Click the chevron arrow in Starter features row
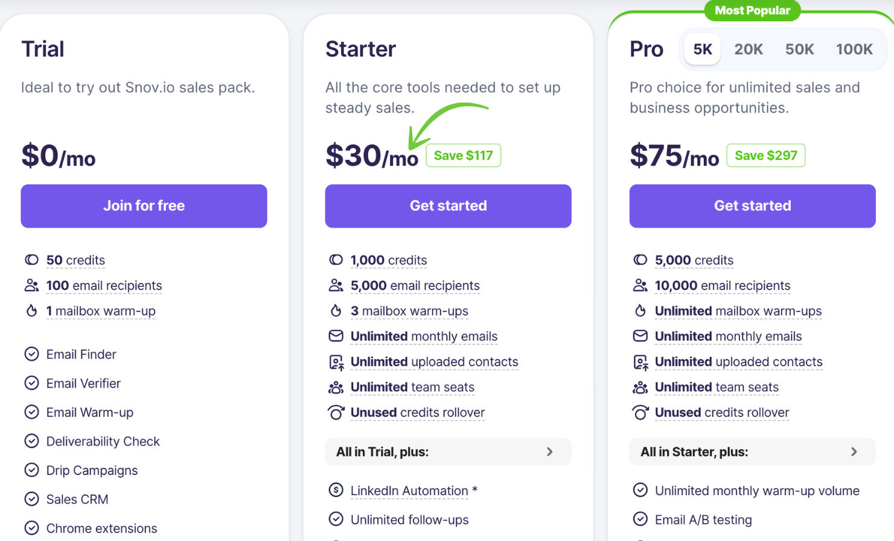 pyautogui.click(x=549, y=452)
